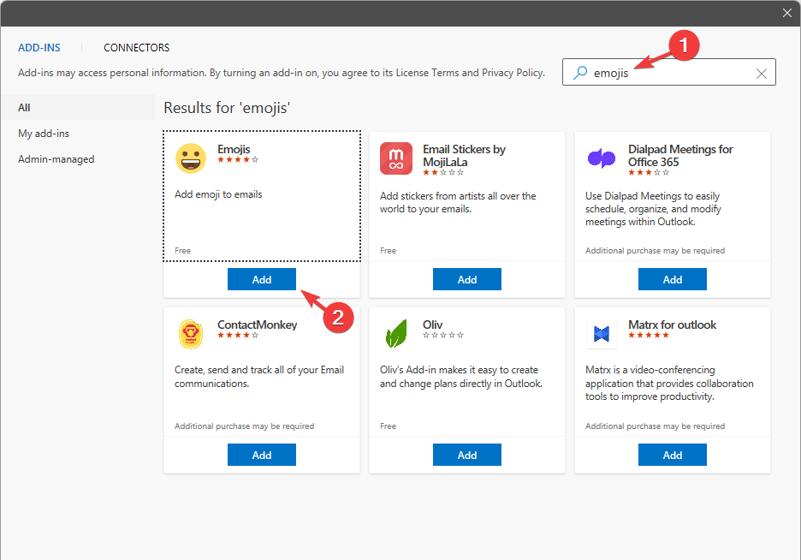Select the All category

pos(78,107)
